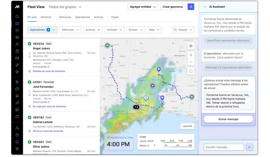Open the Todos los grupos dropdown
Image resolution: width=270 pixels, height=157 pixels.
(65, 7)
